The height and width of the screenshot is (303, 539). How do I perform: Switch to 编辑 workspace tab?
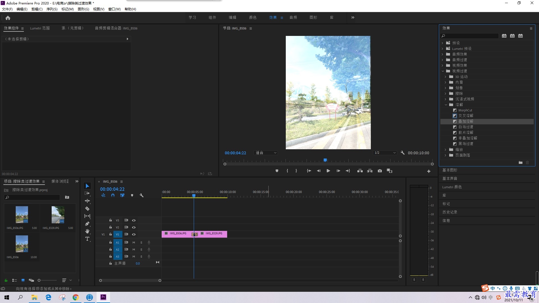(x=232, y=17)
